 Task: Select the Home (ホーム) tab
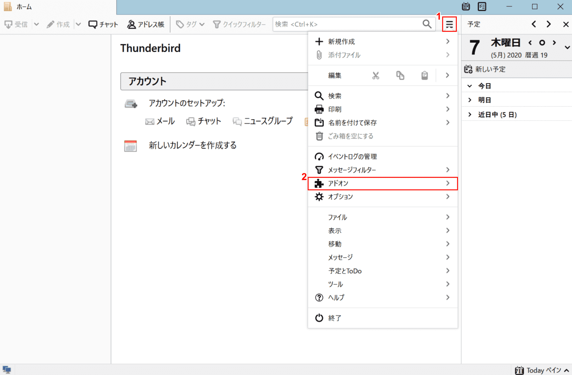pos(58,7)
